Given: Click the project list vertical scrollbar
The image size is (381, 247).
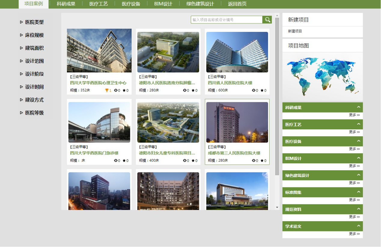Looking at the screenshot, I should 277,96.
